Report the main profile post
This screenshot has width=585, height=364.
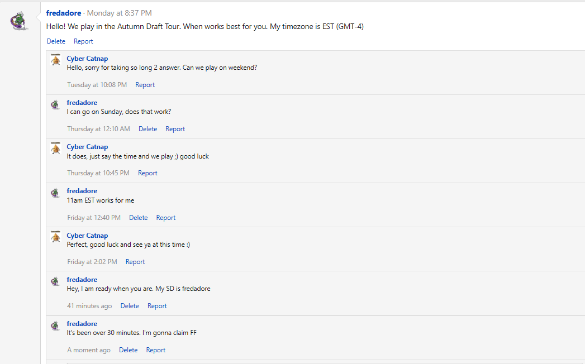click(83, 41)
